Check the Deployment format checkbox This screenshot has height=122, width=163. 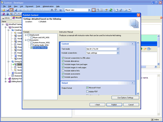click(x=29, y=35)
